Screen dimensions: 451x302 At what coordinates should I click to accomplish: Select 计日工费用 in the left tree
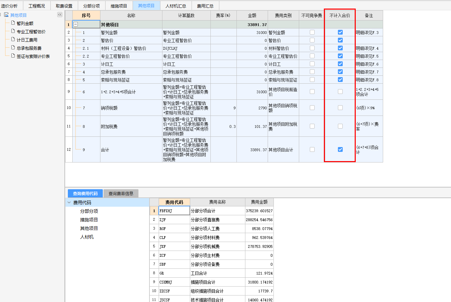pyautogui.click(x=27, y=40)
